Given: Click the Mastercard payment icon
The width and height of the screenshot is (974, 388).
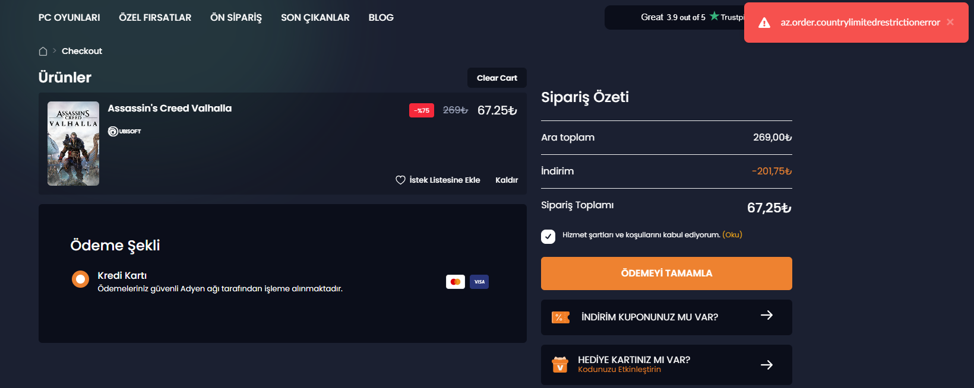Looking at the screenshot, I should tap(456, 282).
